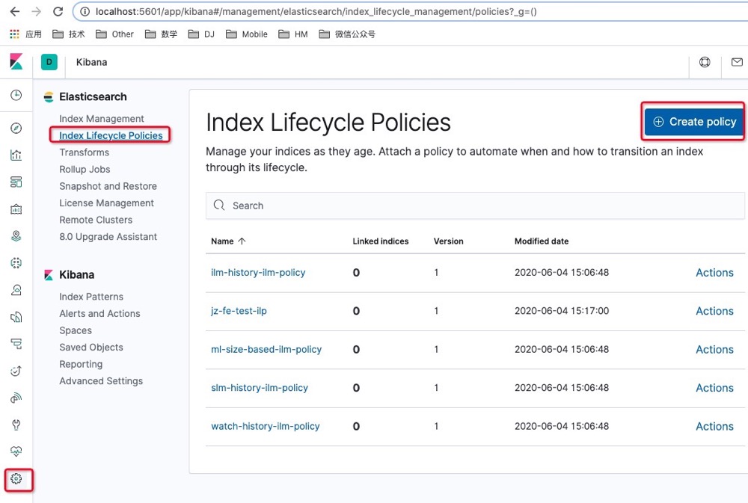Screen dimensions: 748x503
Task: Open the Mobile bookmarks folder
Action: pyautogui.click(x=247, y=34)
